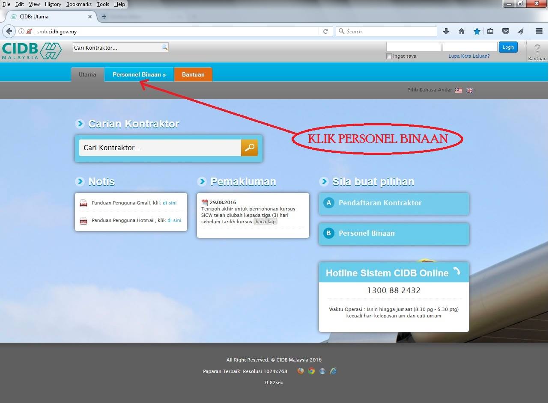Reload the page with the refresh icon

coord(325,31)
